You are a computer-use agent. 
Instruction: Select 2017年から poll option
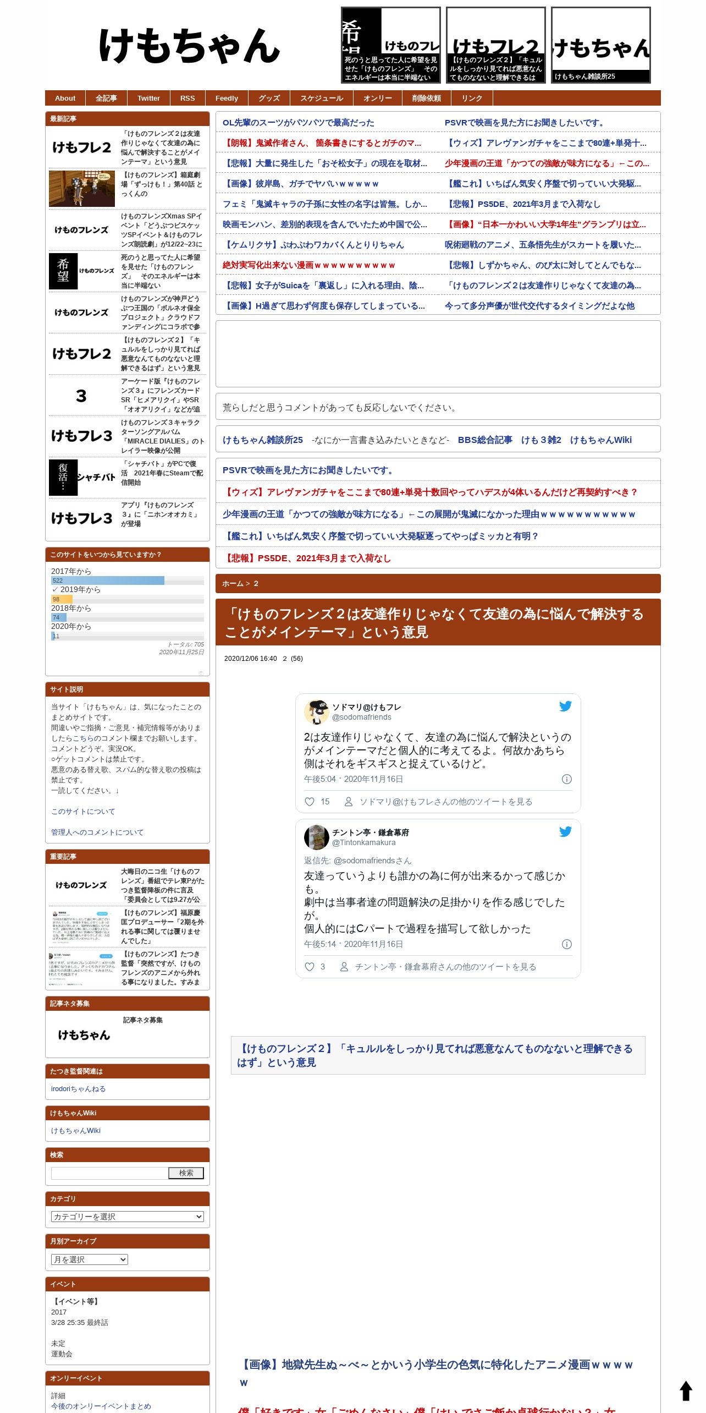(x=71, y=571)
